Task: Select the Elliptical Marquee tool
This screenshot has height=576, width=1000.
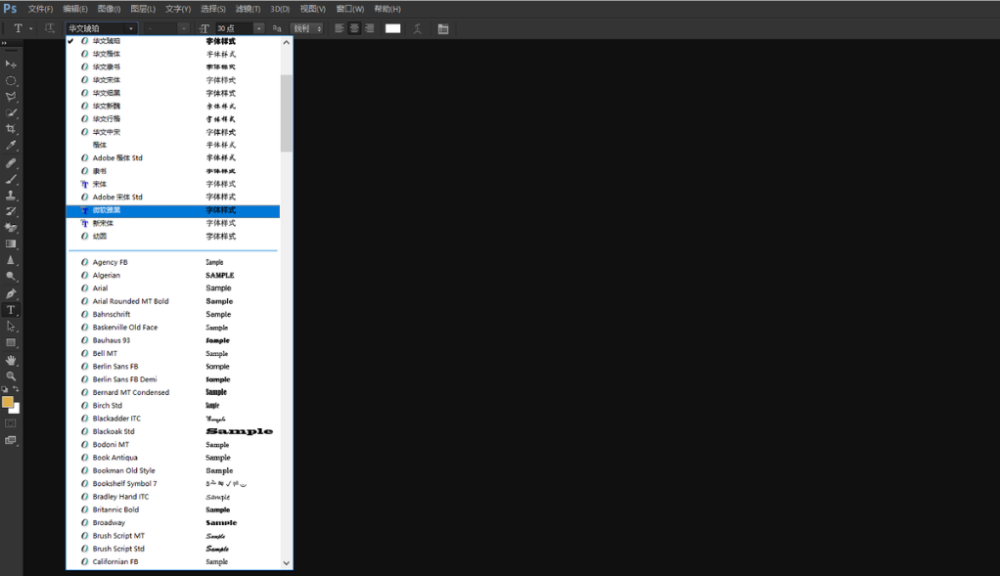Action: [x=11, y=81]
